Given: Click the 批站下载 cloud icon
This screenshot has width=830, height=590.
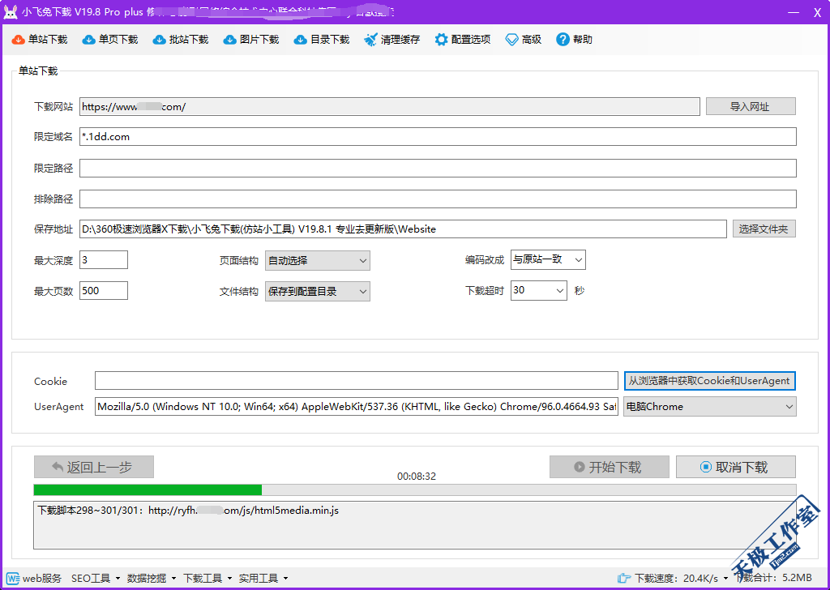Looking at the screenshot, I should [x=159, y=40].
